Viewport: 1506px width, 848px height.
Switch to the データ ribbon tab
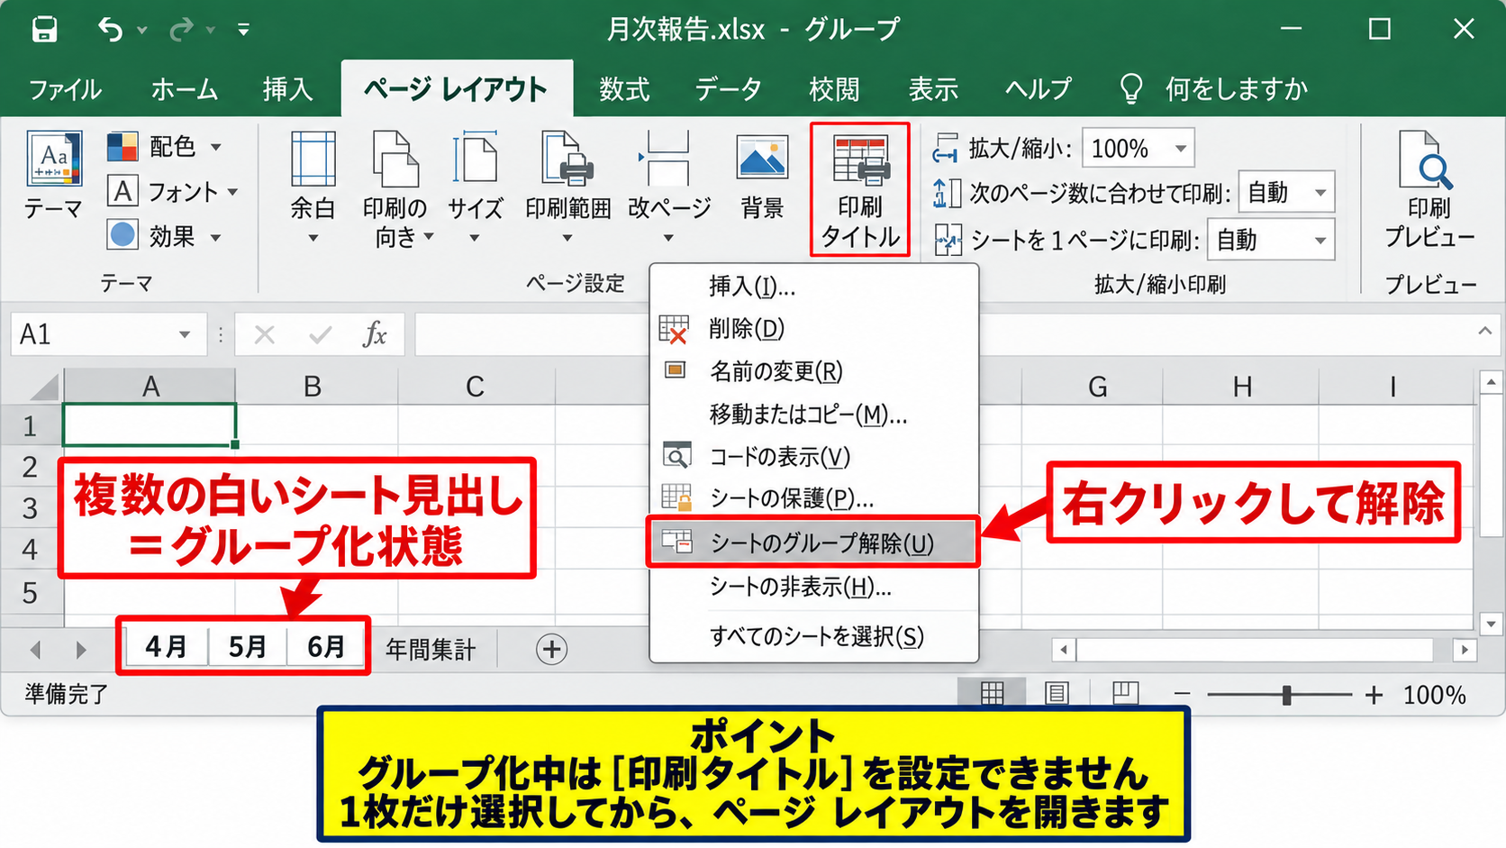[729, 89]
